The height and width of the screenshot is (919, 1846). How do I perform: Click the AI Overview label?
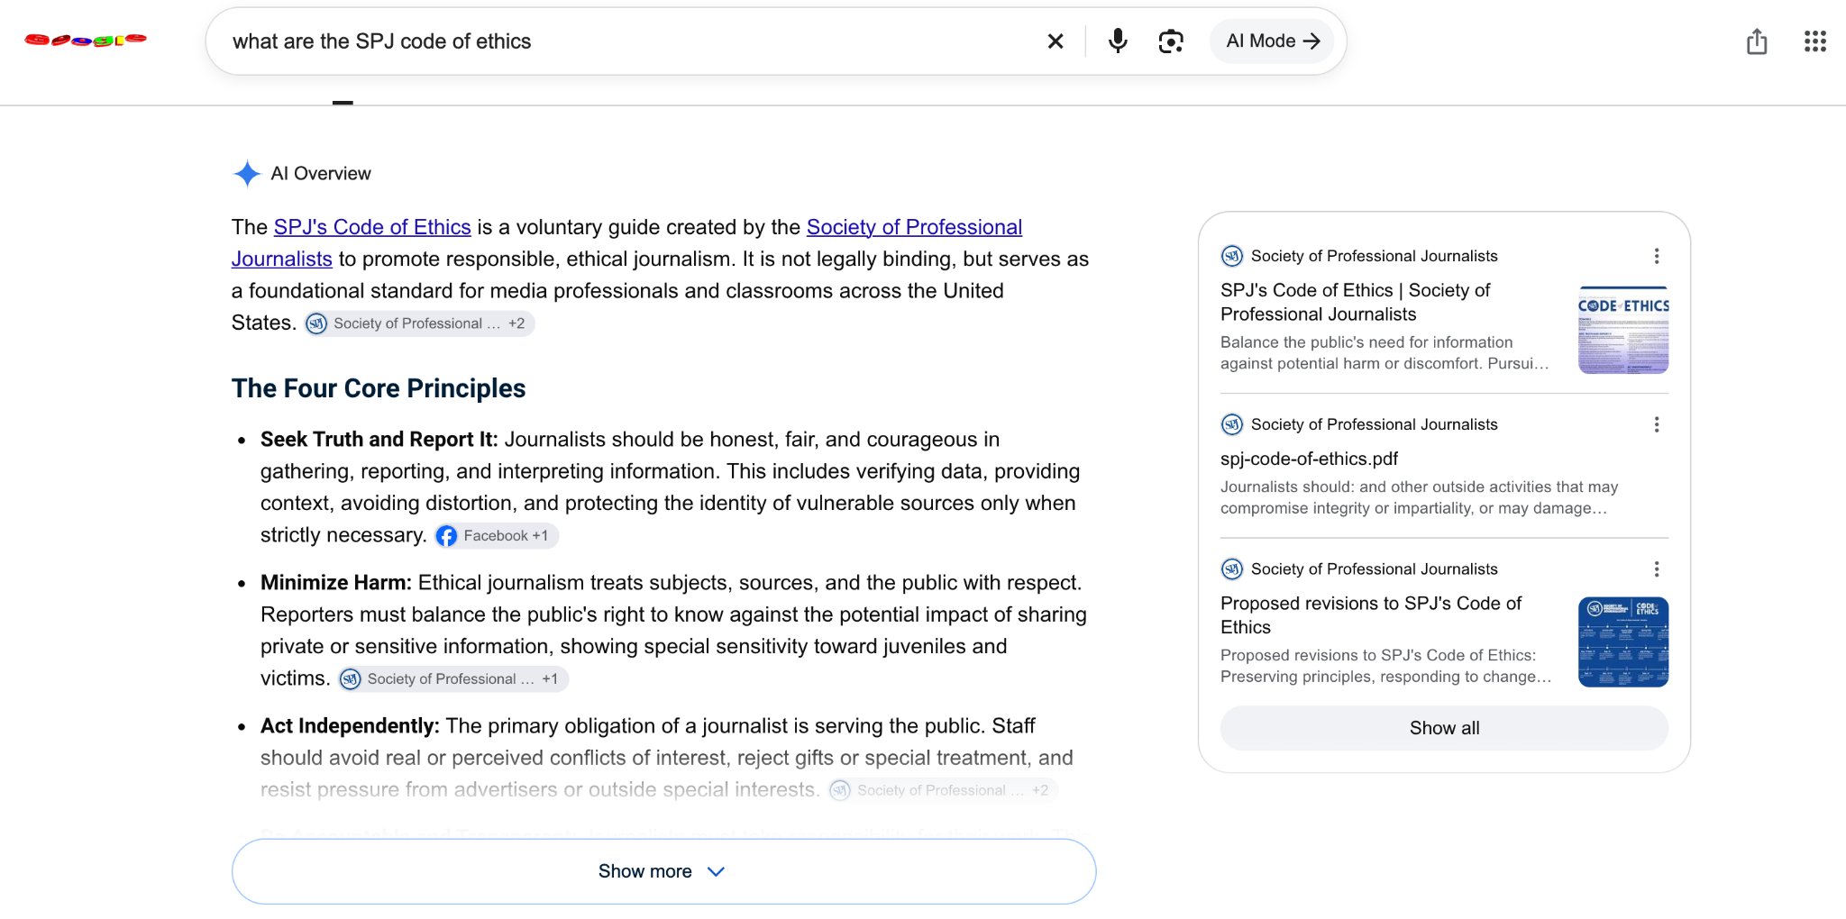pyautogui.click(x=321, y=173)
